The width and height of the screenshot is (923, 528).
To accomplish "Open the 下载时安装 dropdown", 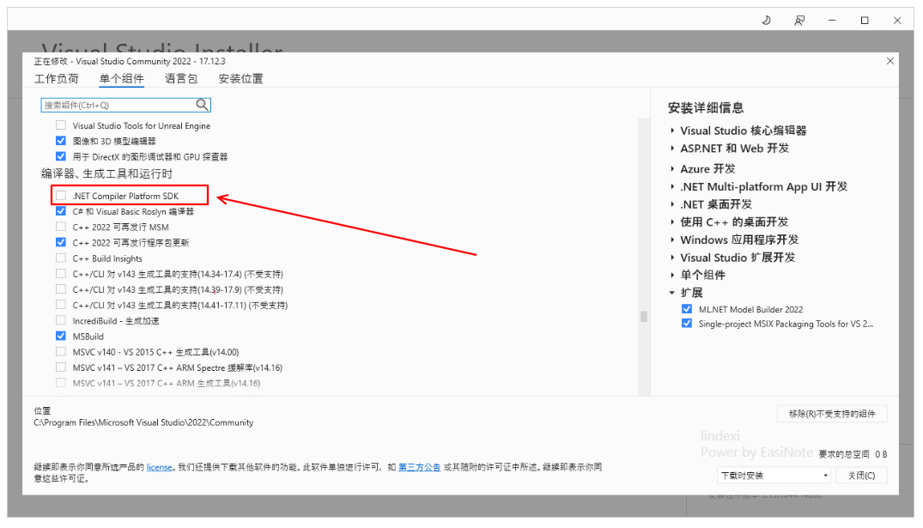I will [x=774, y=476].
